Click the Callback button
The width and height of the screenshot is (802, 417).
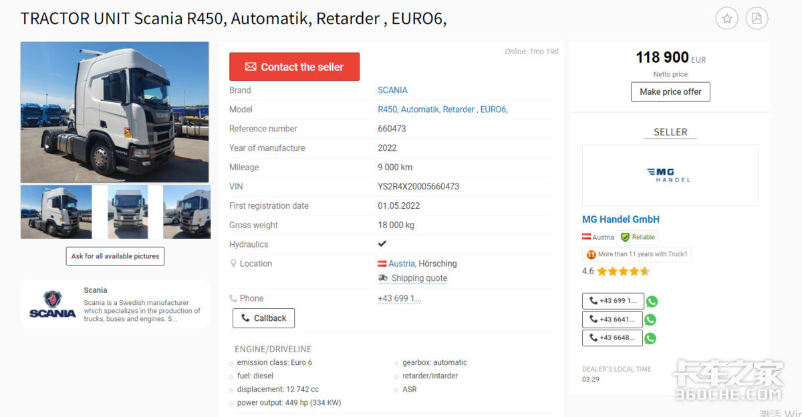(x=263, y=318)
